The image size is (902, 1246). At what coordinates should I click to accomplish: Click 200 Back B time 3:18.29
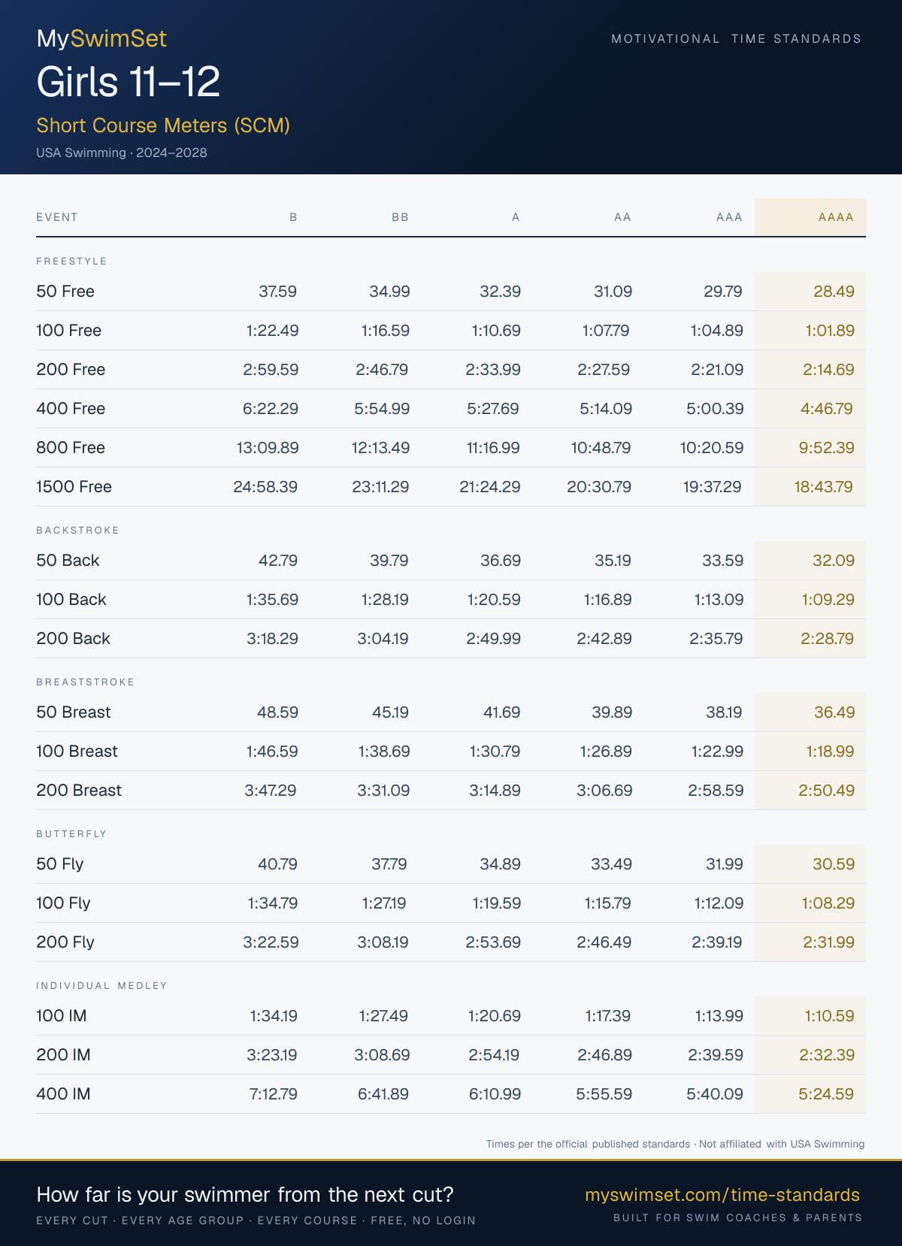coord(272,639)
